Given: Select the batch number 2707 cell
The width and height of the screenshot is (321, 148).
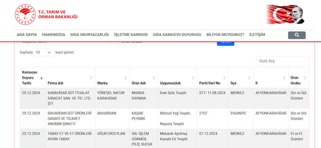Looking at the screenshot, I should pyautogui.click(x=213, y=118).
